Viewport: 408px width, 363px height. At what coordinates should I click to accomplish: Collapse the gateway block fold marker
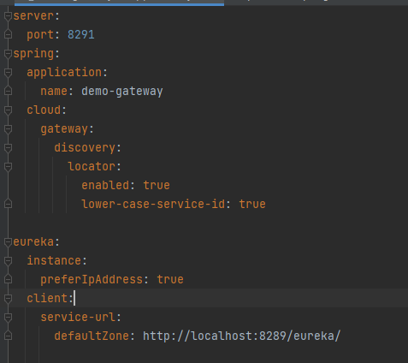tap(8, 129)
